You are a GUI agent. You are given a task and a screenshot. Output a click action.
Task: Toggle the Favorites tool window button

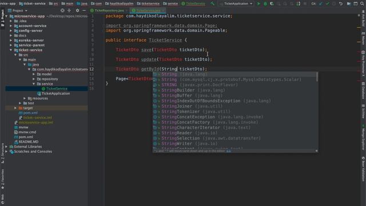click(x=2, y=179)
